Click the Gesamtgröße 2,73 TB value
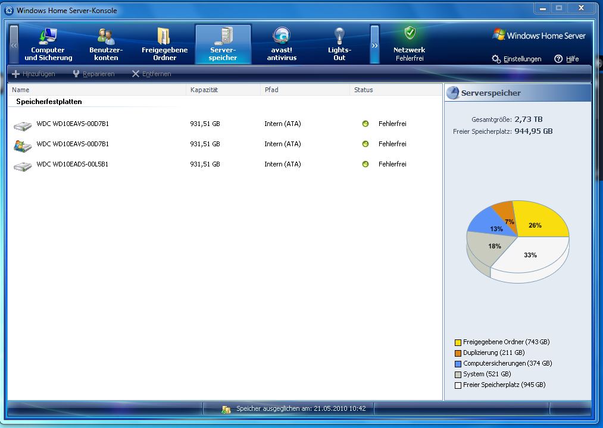This screenshot has width=603, height=428. point(529,119)
